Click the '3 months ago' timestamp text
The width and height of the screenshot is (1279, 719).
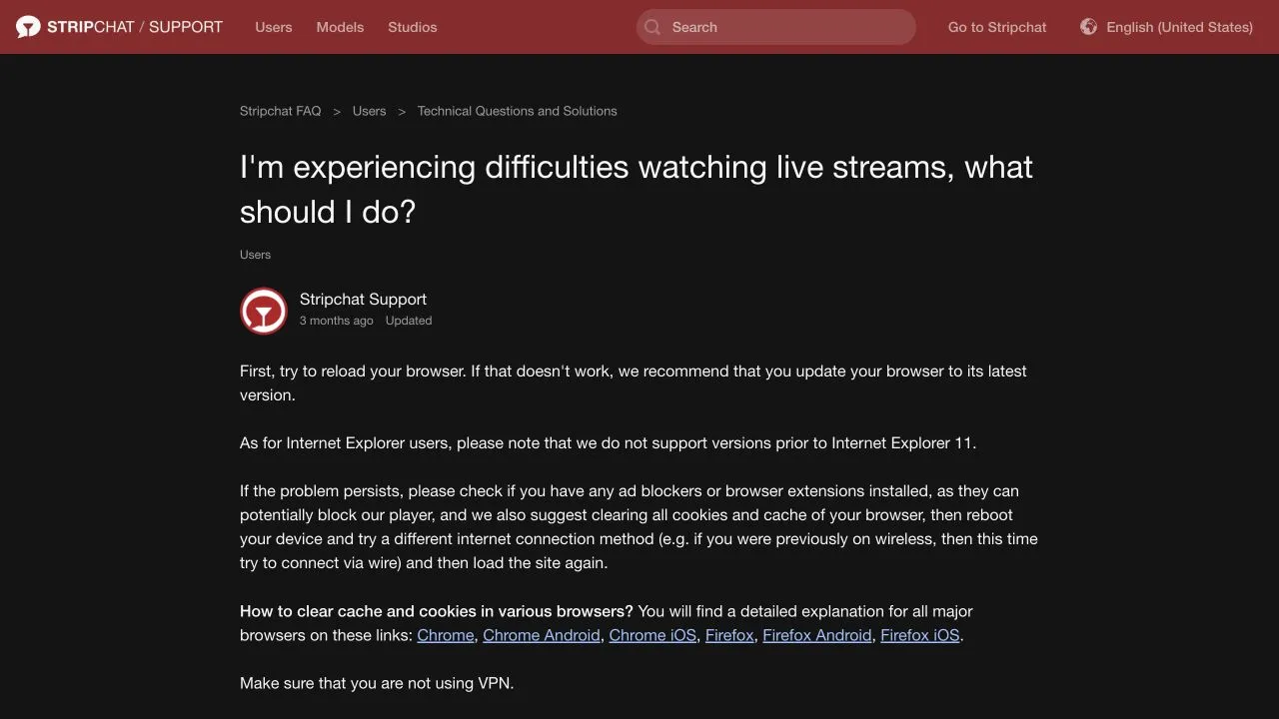click(x=337, y=321)
